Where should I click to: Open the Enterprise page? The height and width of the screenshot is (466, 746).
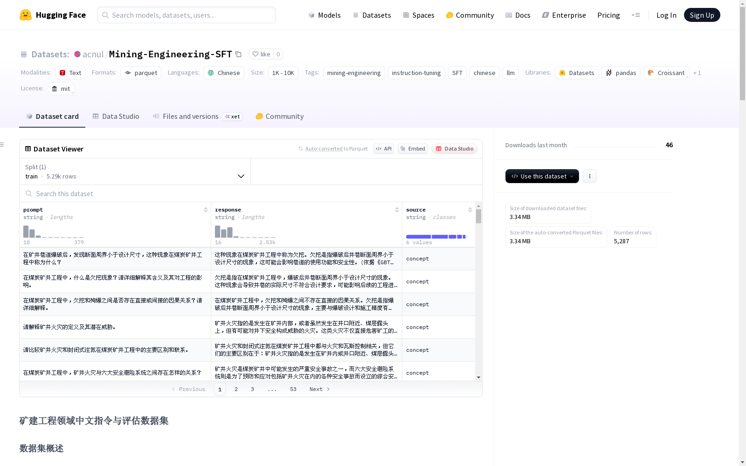point(564,15)
